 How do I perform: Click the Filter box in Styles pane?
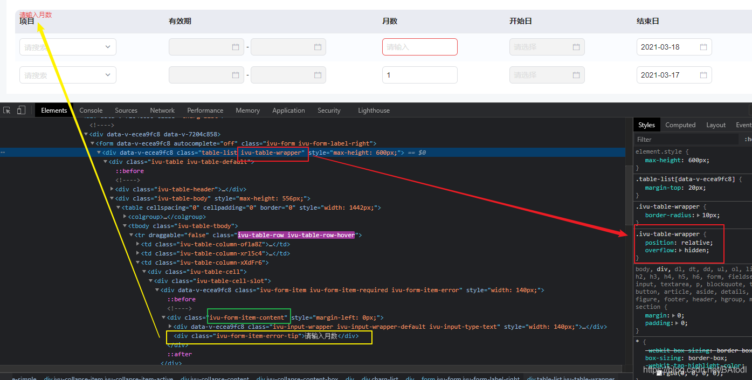pos(686,139)
